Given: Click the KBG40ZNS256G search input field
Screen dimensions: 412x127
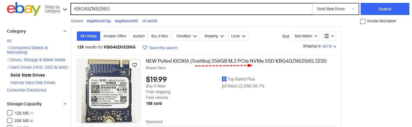Looking at the screenshot, I should click(191, 9).
